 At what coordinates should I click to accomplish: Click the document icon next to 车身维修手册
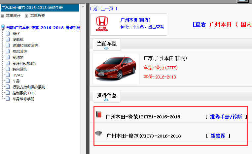pos(8,99)
